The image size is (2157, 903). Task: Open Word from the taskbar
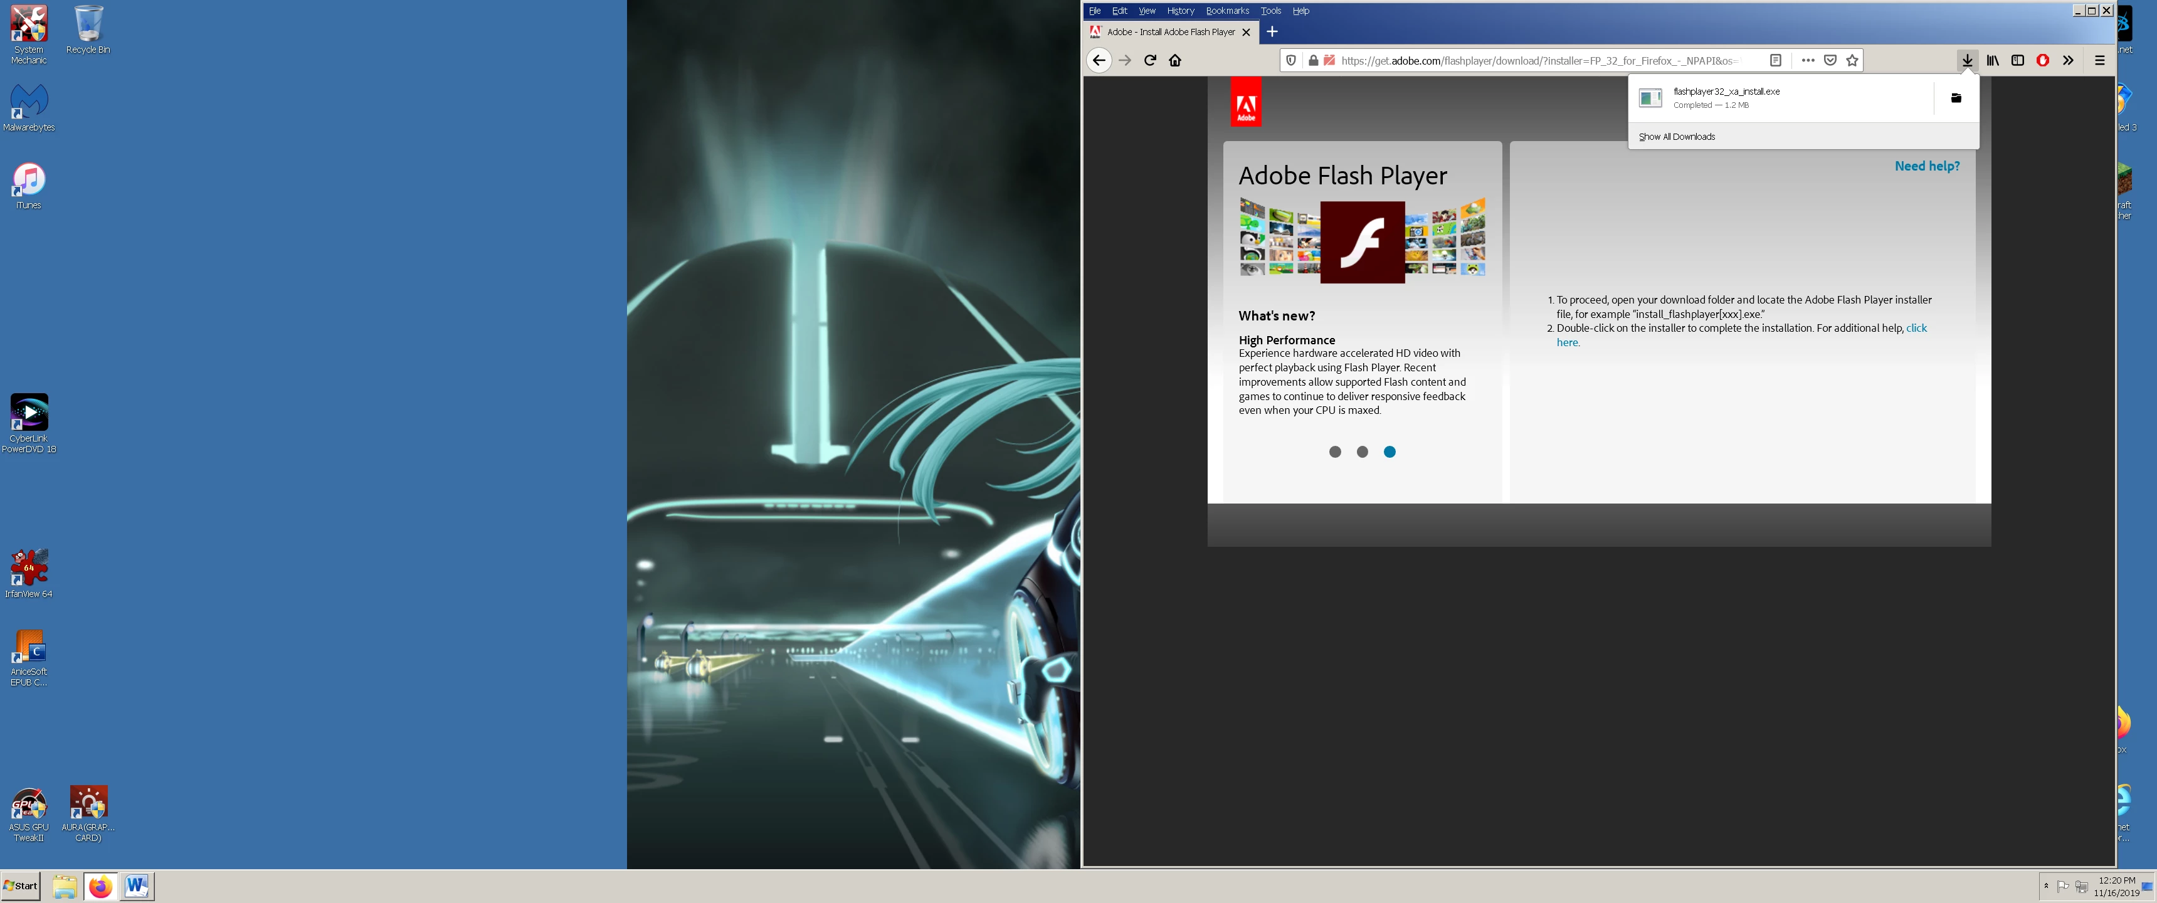click(137, 885)
